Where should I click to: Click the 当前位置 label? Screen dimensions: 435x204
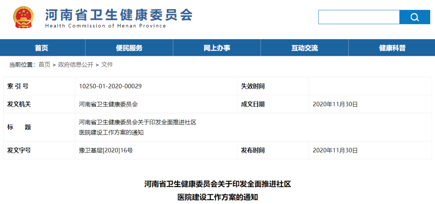[22, 65]
